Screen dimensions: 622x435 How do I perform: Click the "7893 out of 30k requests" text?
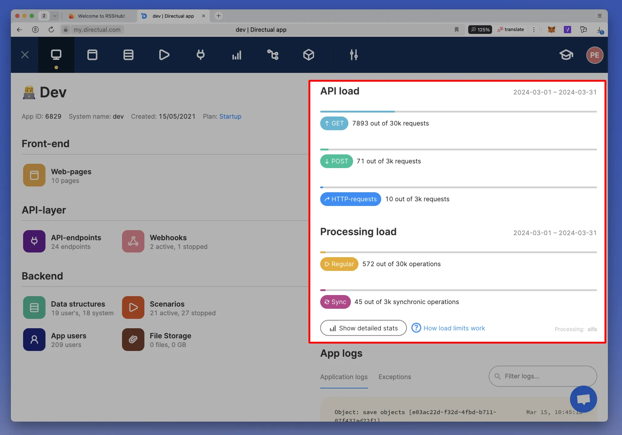pyautogui.click(x=391, y=123)
